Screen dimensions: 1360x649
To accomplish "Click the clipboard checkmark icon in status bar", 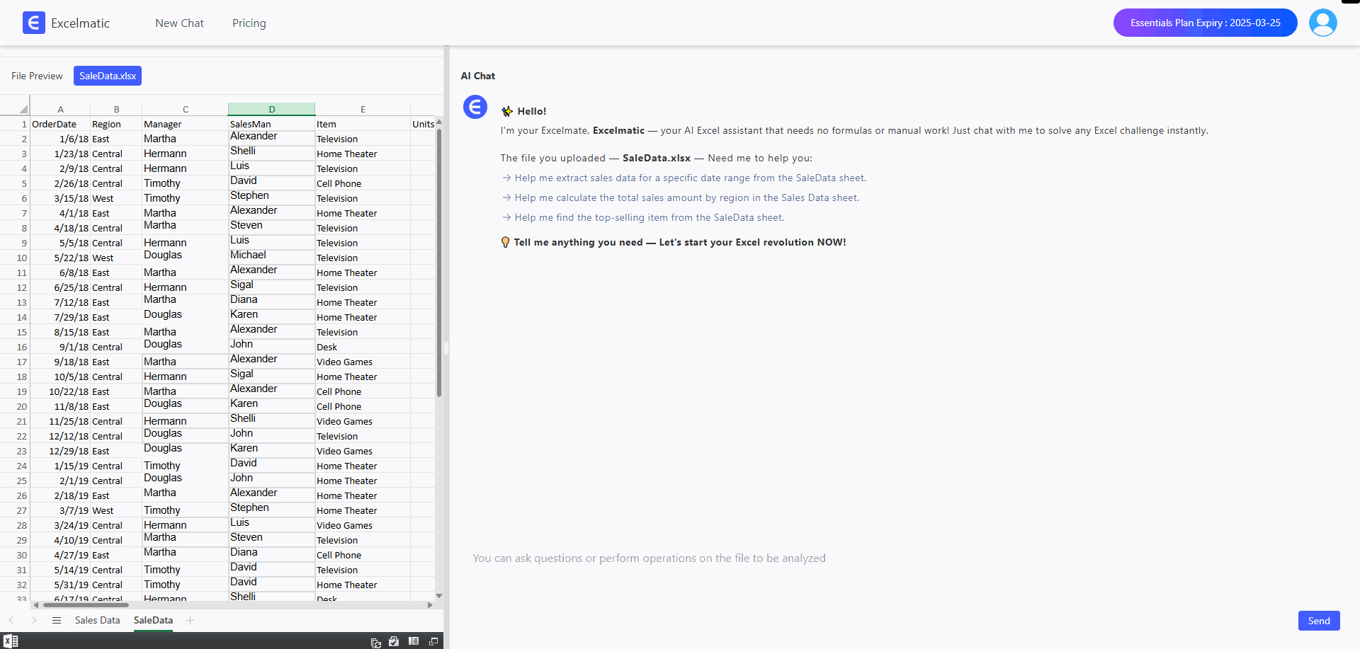I will click(394, 641).
